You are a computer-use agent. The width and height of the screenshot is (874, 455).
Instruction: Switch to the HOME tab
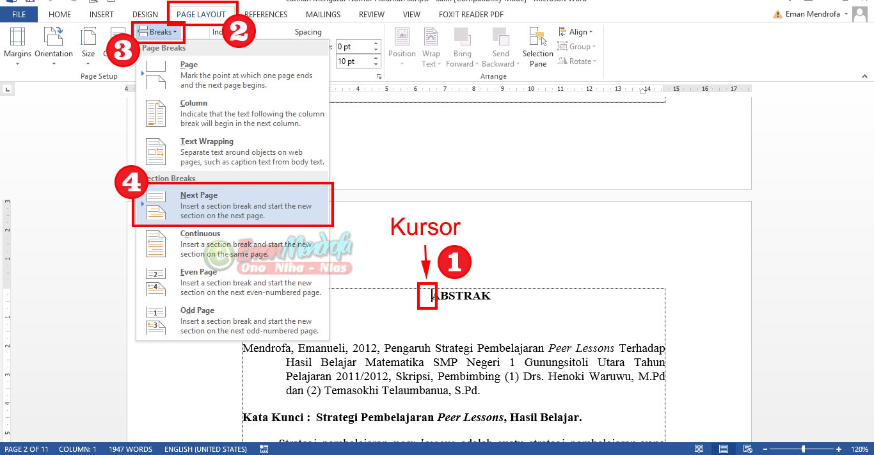[x=60, y=14]
